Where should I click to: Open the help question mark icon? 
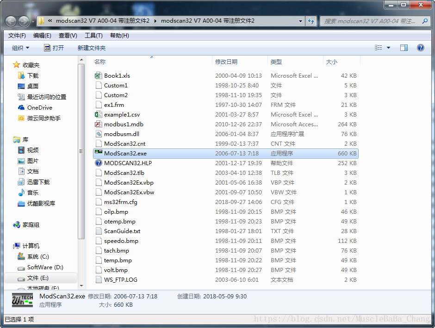[x=420, y=48]
